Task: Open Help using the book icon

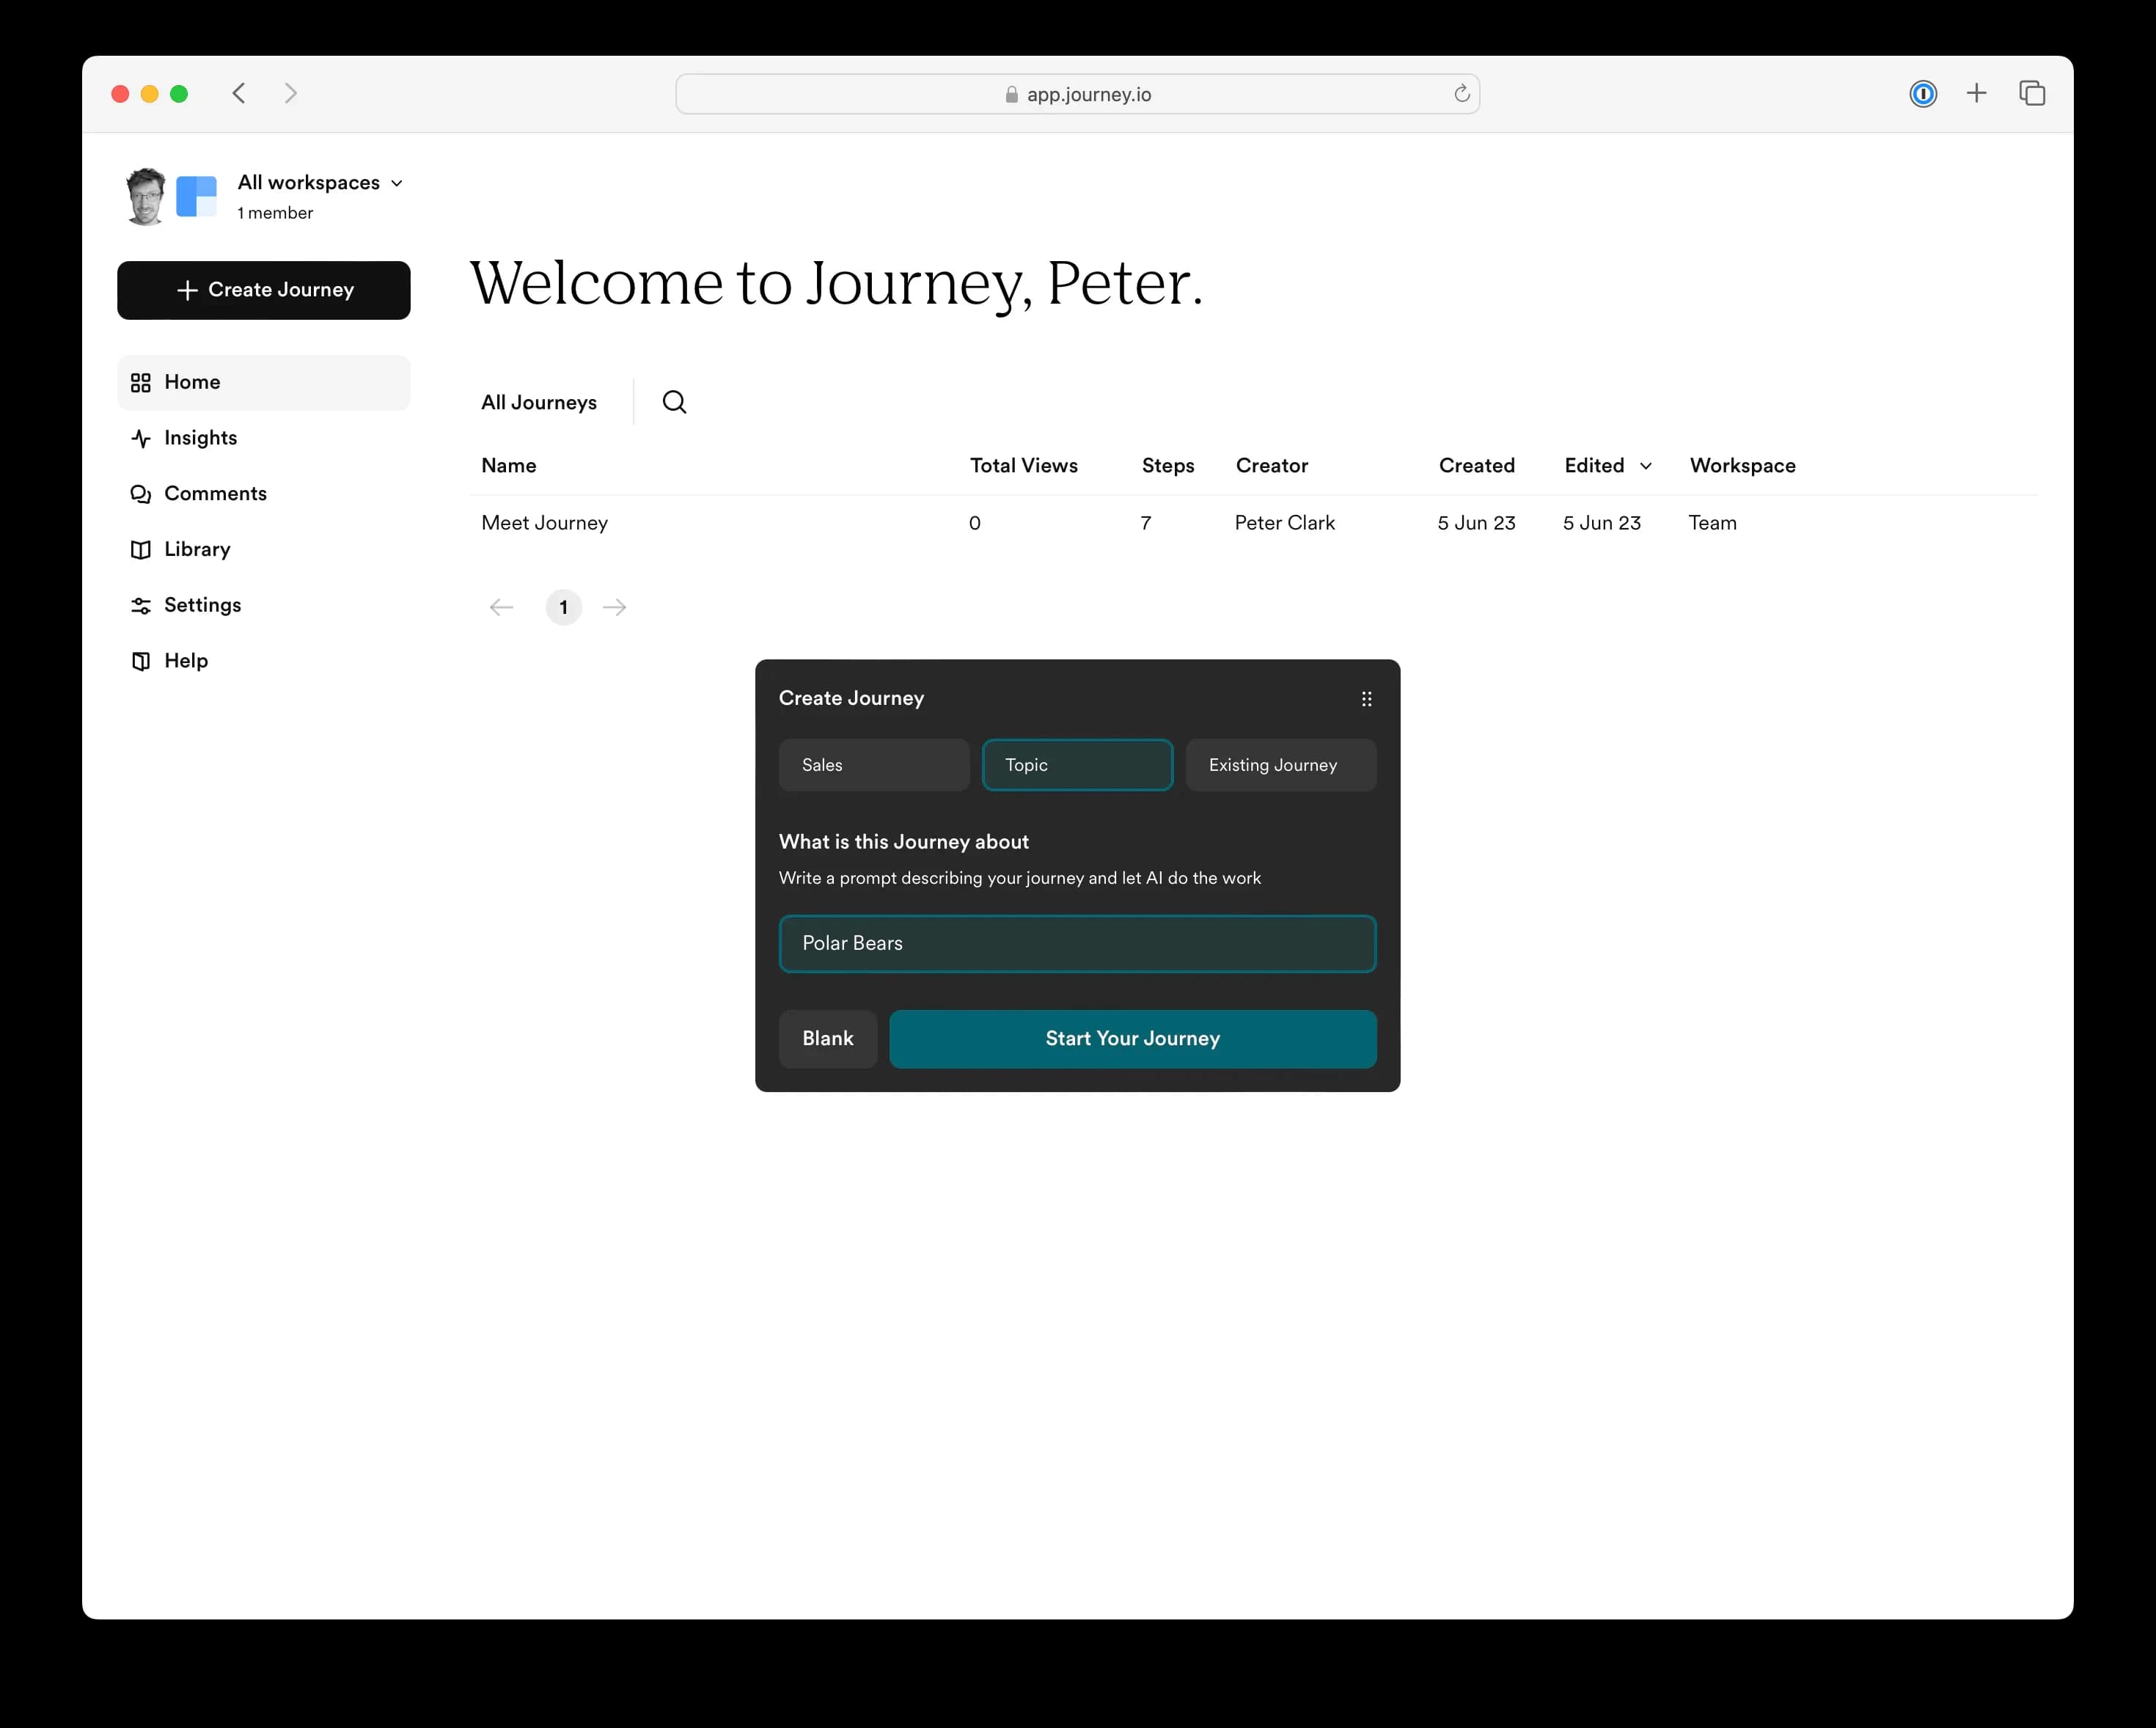Action: (x=141, y=660)
